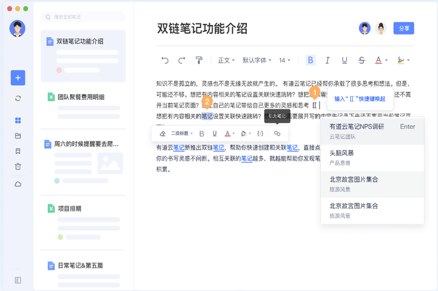Click the link-note icon in floating toolbar
The height and width of the screenshot is (291, 438).
point(277,134)
